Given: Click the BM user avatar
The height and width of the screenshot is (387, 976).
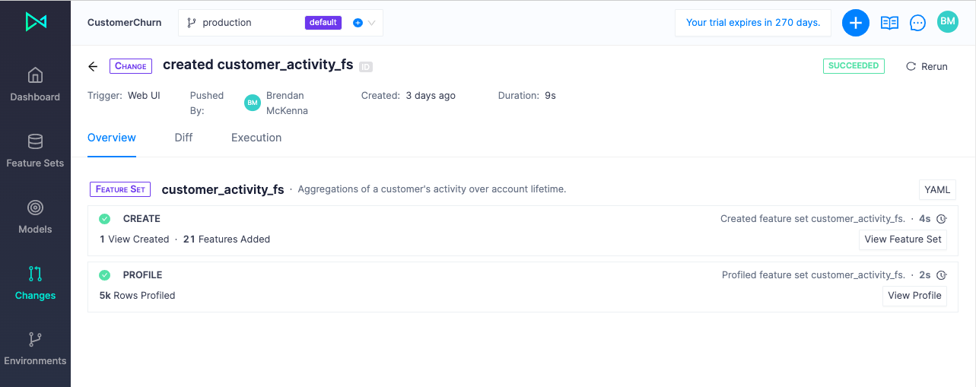Looking at the screenshot, I should coord(947,22).
